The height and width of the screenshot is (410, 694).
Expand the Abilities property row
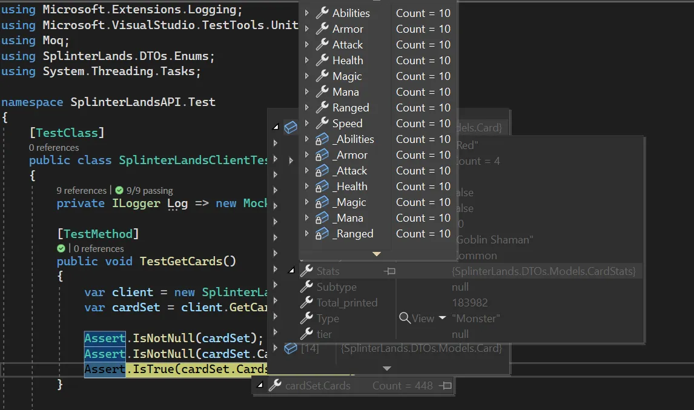click(306, 13)
